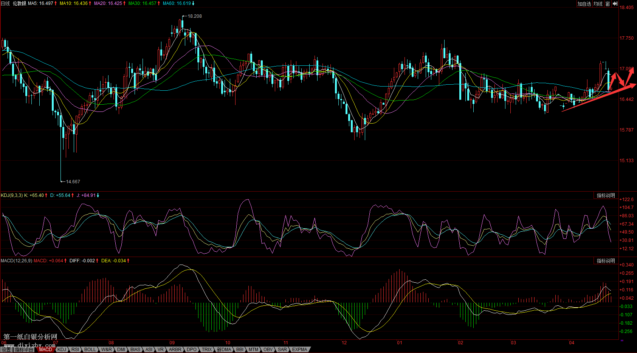Click the 18.208 high price marker
The image size is (637, 353).
194,16
